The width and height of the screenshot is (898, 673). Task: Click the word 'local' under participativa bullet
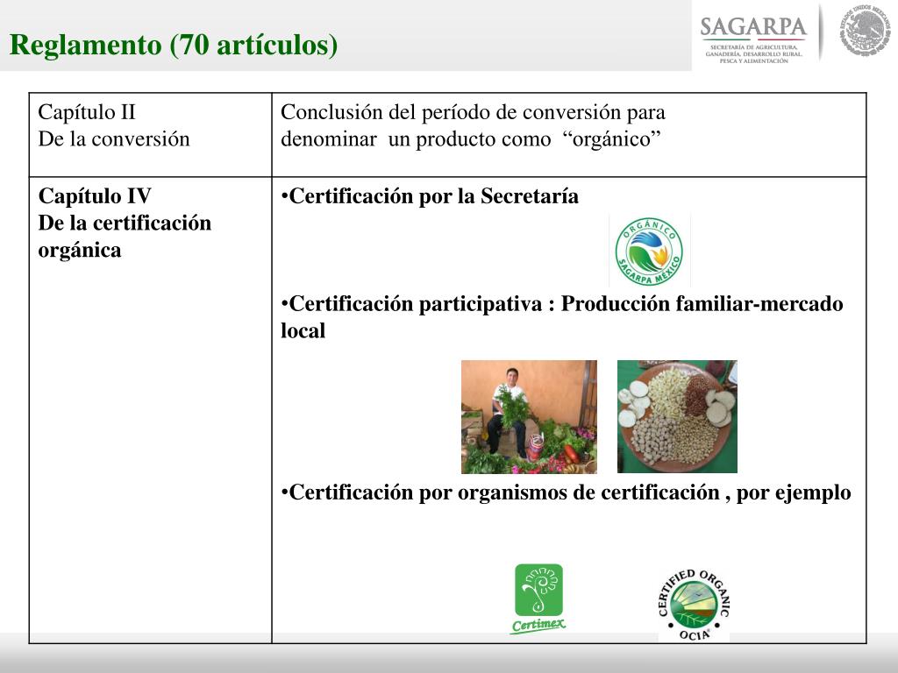click(303, 330)
